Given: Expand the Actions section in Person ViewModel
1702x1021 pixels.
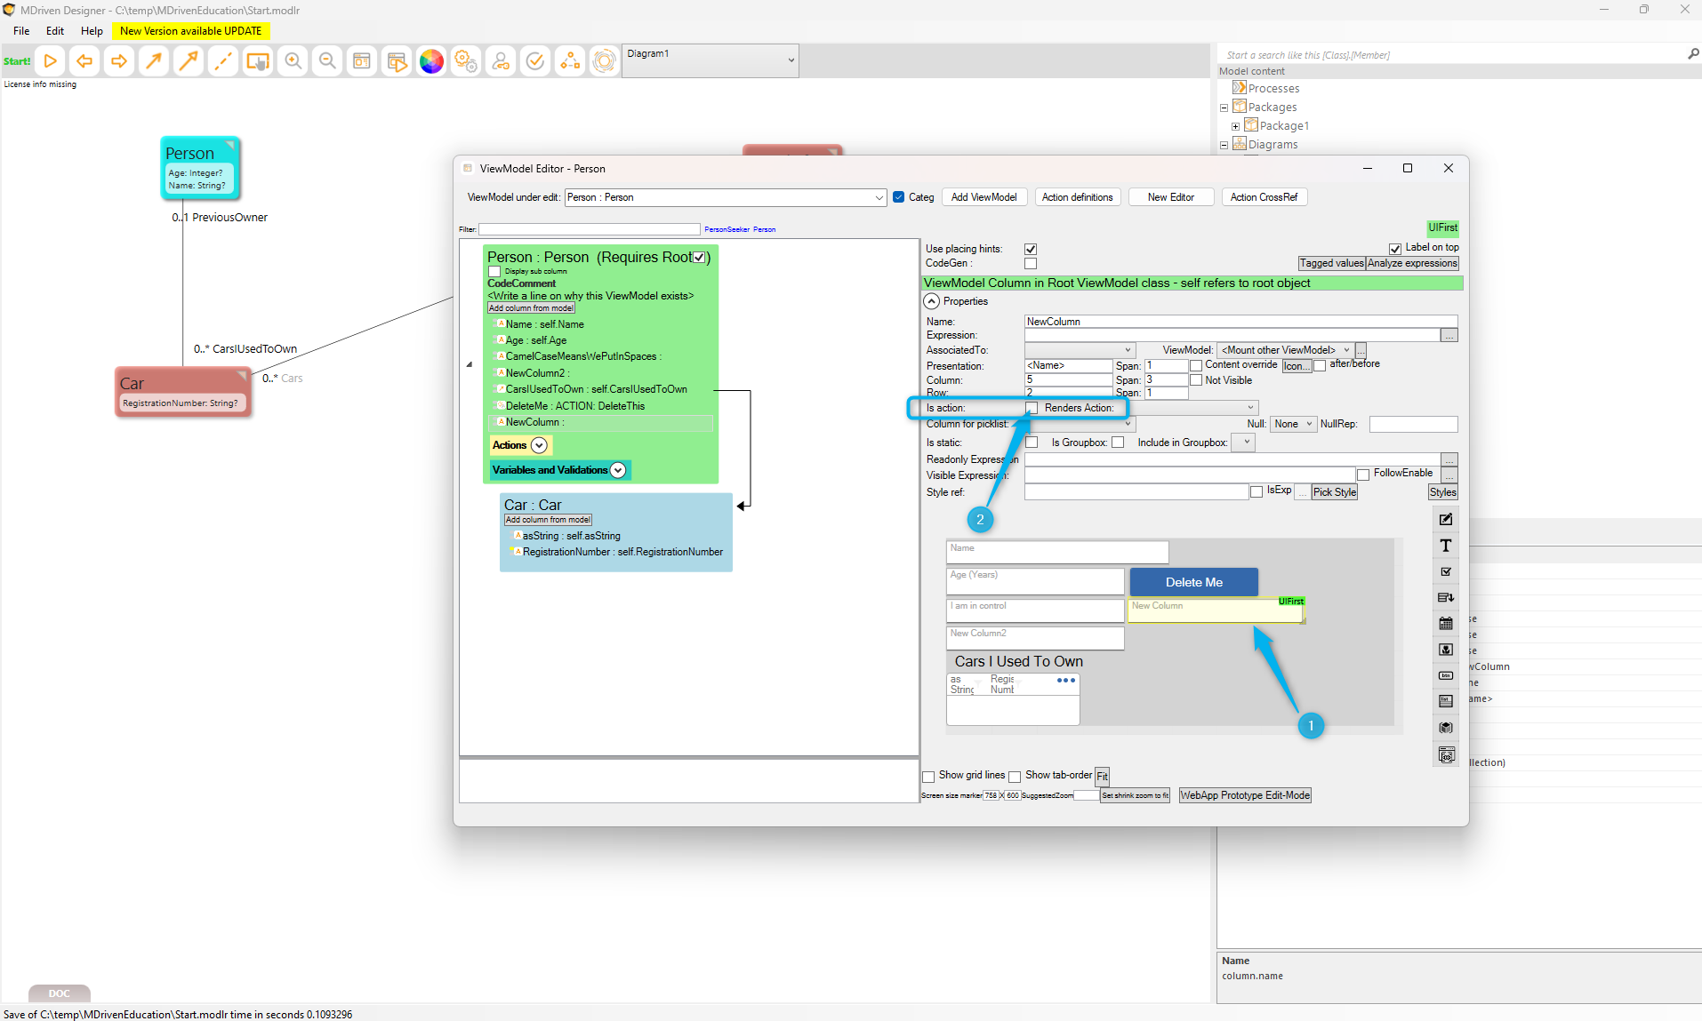Looking at the screenshot, I should coord(539,445).
